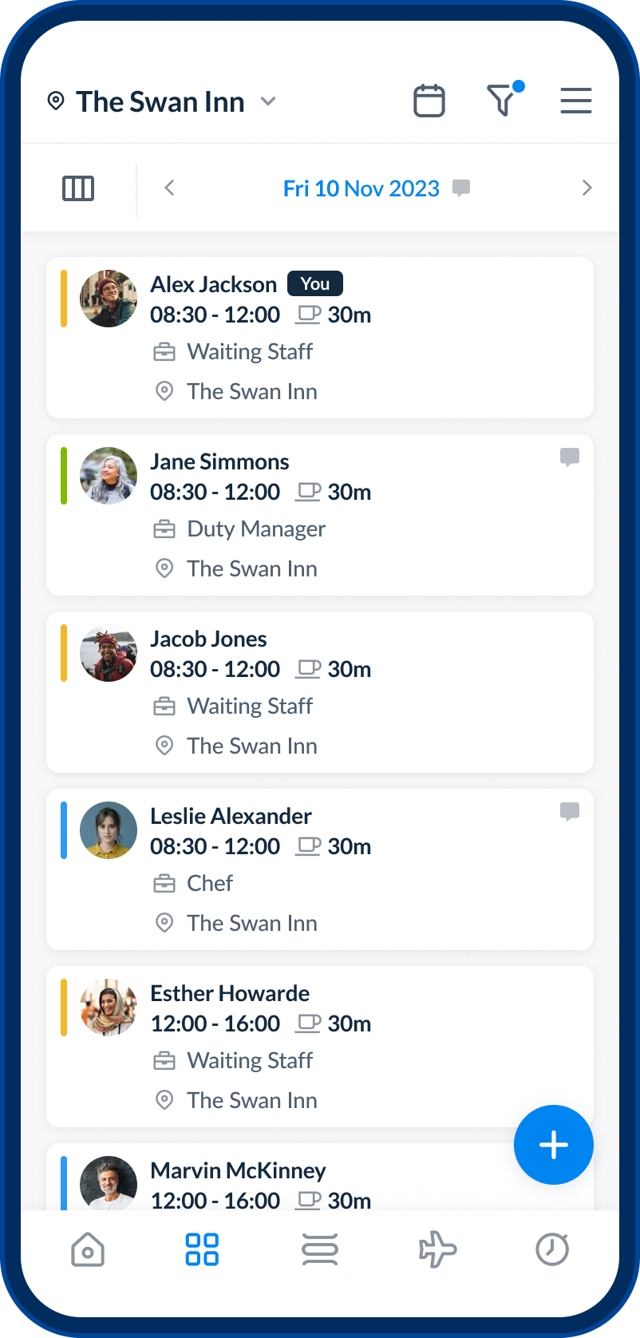
Task: Switch to column view layout icon
Action: (78, 188)
